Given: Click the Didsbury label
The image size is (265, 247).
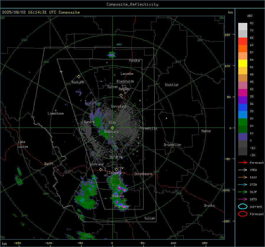Looking at the screenshot, I should (111, 132).
